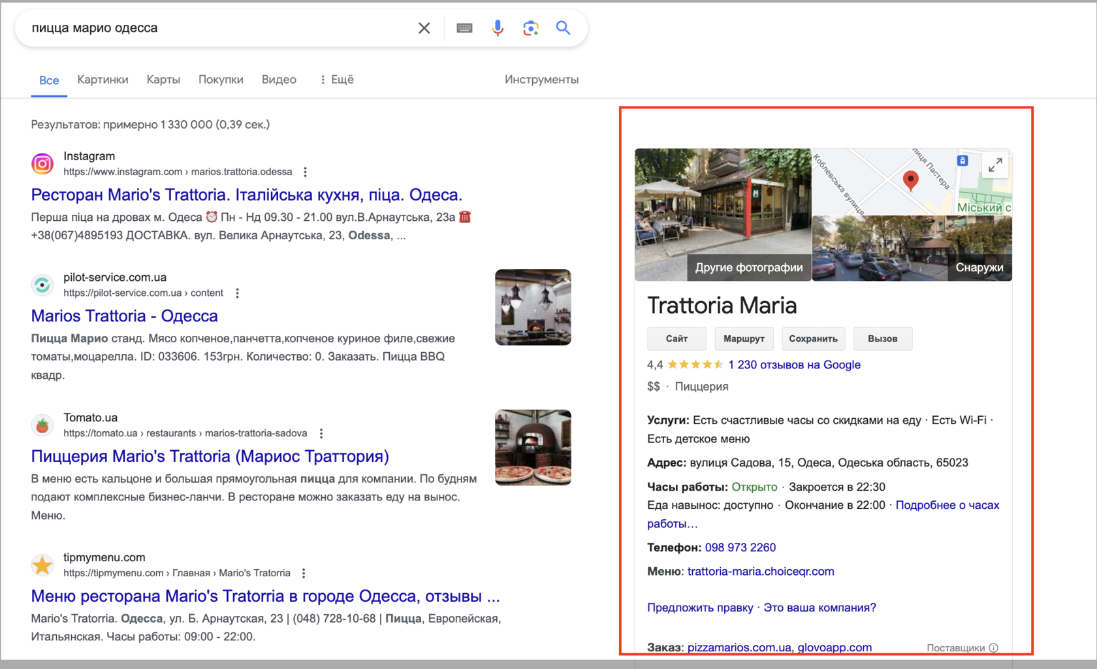Switch to the Все tab
The width and height of the screenshot is (1097, 669).
tap(49, 80)
